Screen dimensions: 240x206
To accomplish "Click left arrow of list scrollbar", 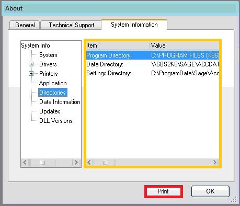I will click(89, 163).
